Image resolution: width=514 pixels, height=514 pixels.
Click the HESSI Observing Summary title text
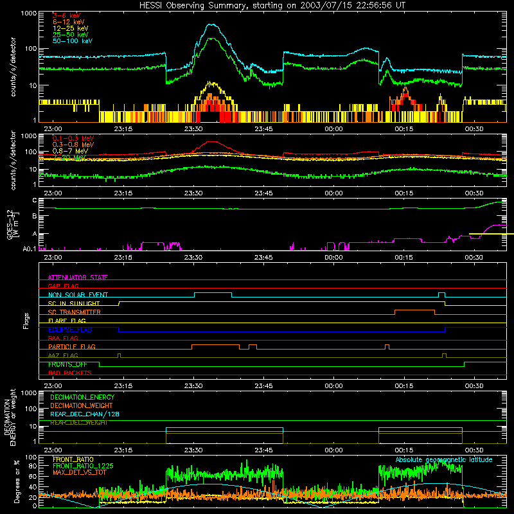(272, 6)
